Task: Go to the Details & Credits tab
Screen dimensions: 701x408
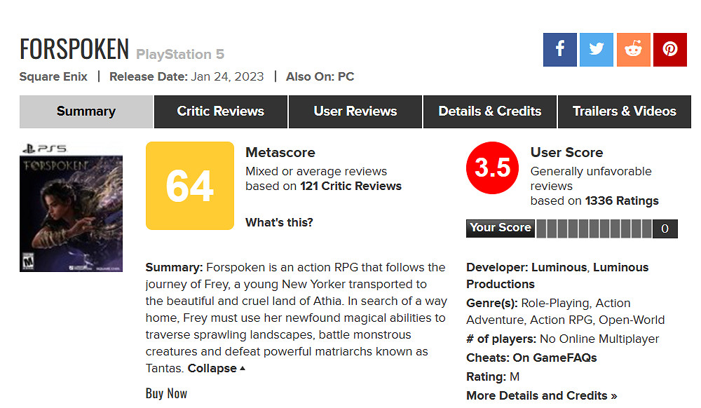Action: tap(490, 111)
